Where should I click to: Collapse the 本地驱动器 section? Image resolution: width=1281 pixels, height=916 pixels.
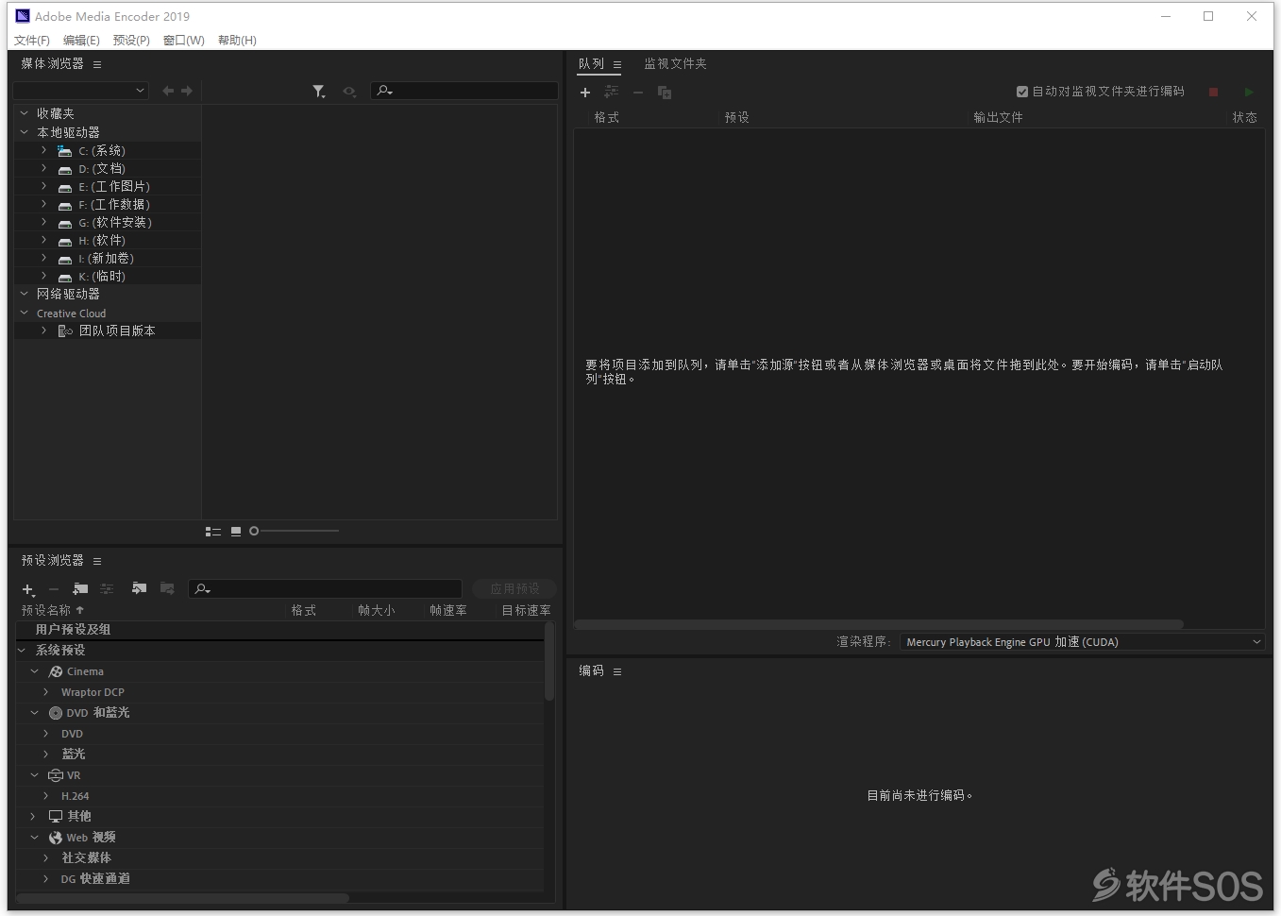tap(25, 132)
